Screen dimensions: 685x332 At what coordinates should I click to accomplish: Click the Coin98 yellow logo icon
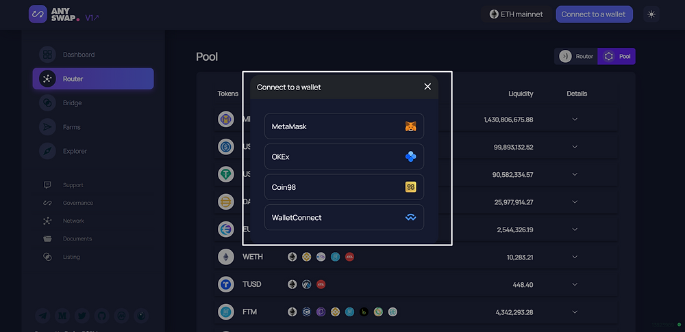click(410, 187)
